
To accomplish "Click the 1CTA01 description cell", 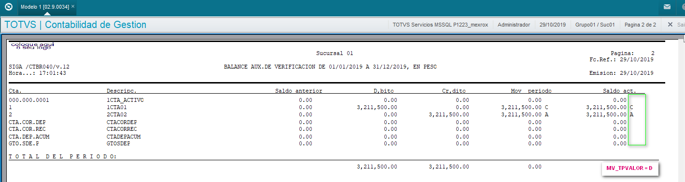I will [116, 107].
